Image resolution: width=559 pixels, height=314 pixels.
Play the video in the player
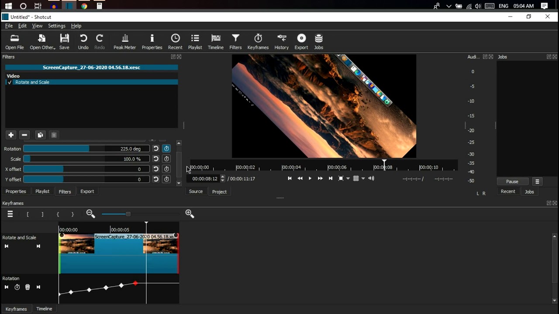pos(310,178)
